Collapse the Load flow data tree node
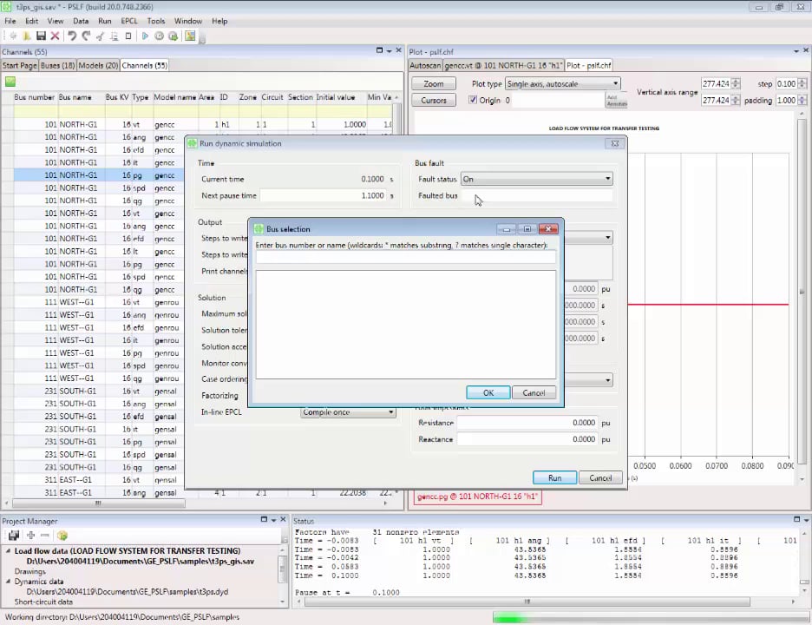Image resolution: width=812 pixels, height=625 pixels. tap(9, 551)
